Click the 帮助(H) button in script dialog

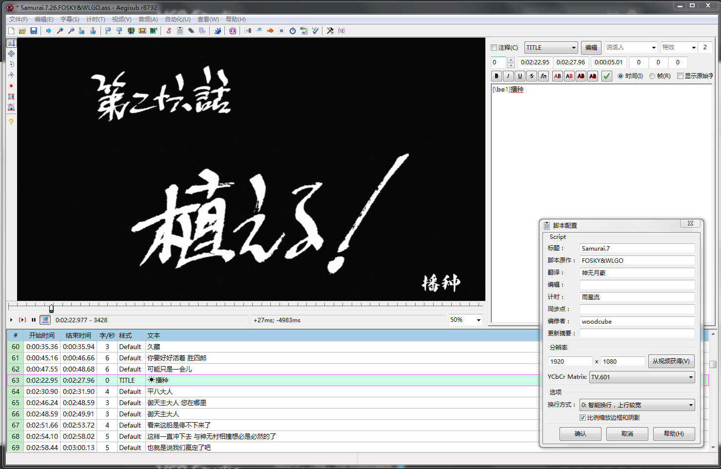click(674, 434)
